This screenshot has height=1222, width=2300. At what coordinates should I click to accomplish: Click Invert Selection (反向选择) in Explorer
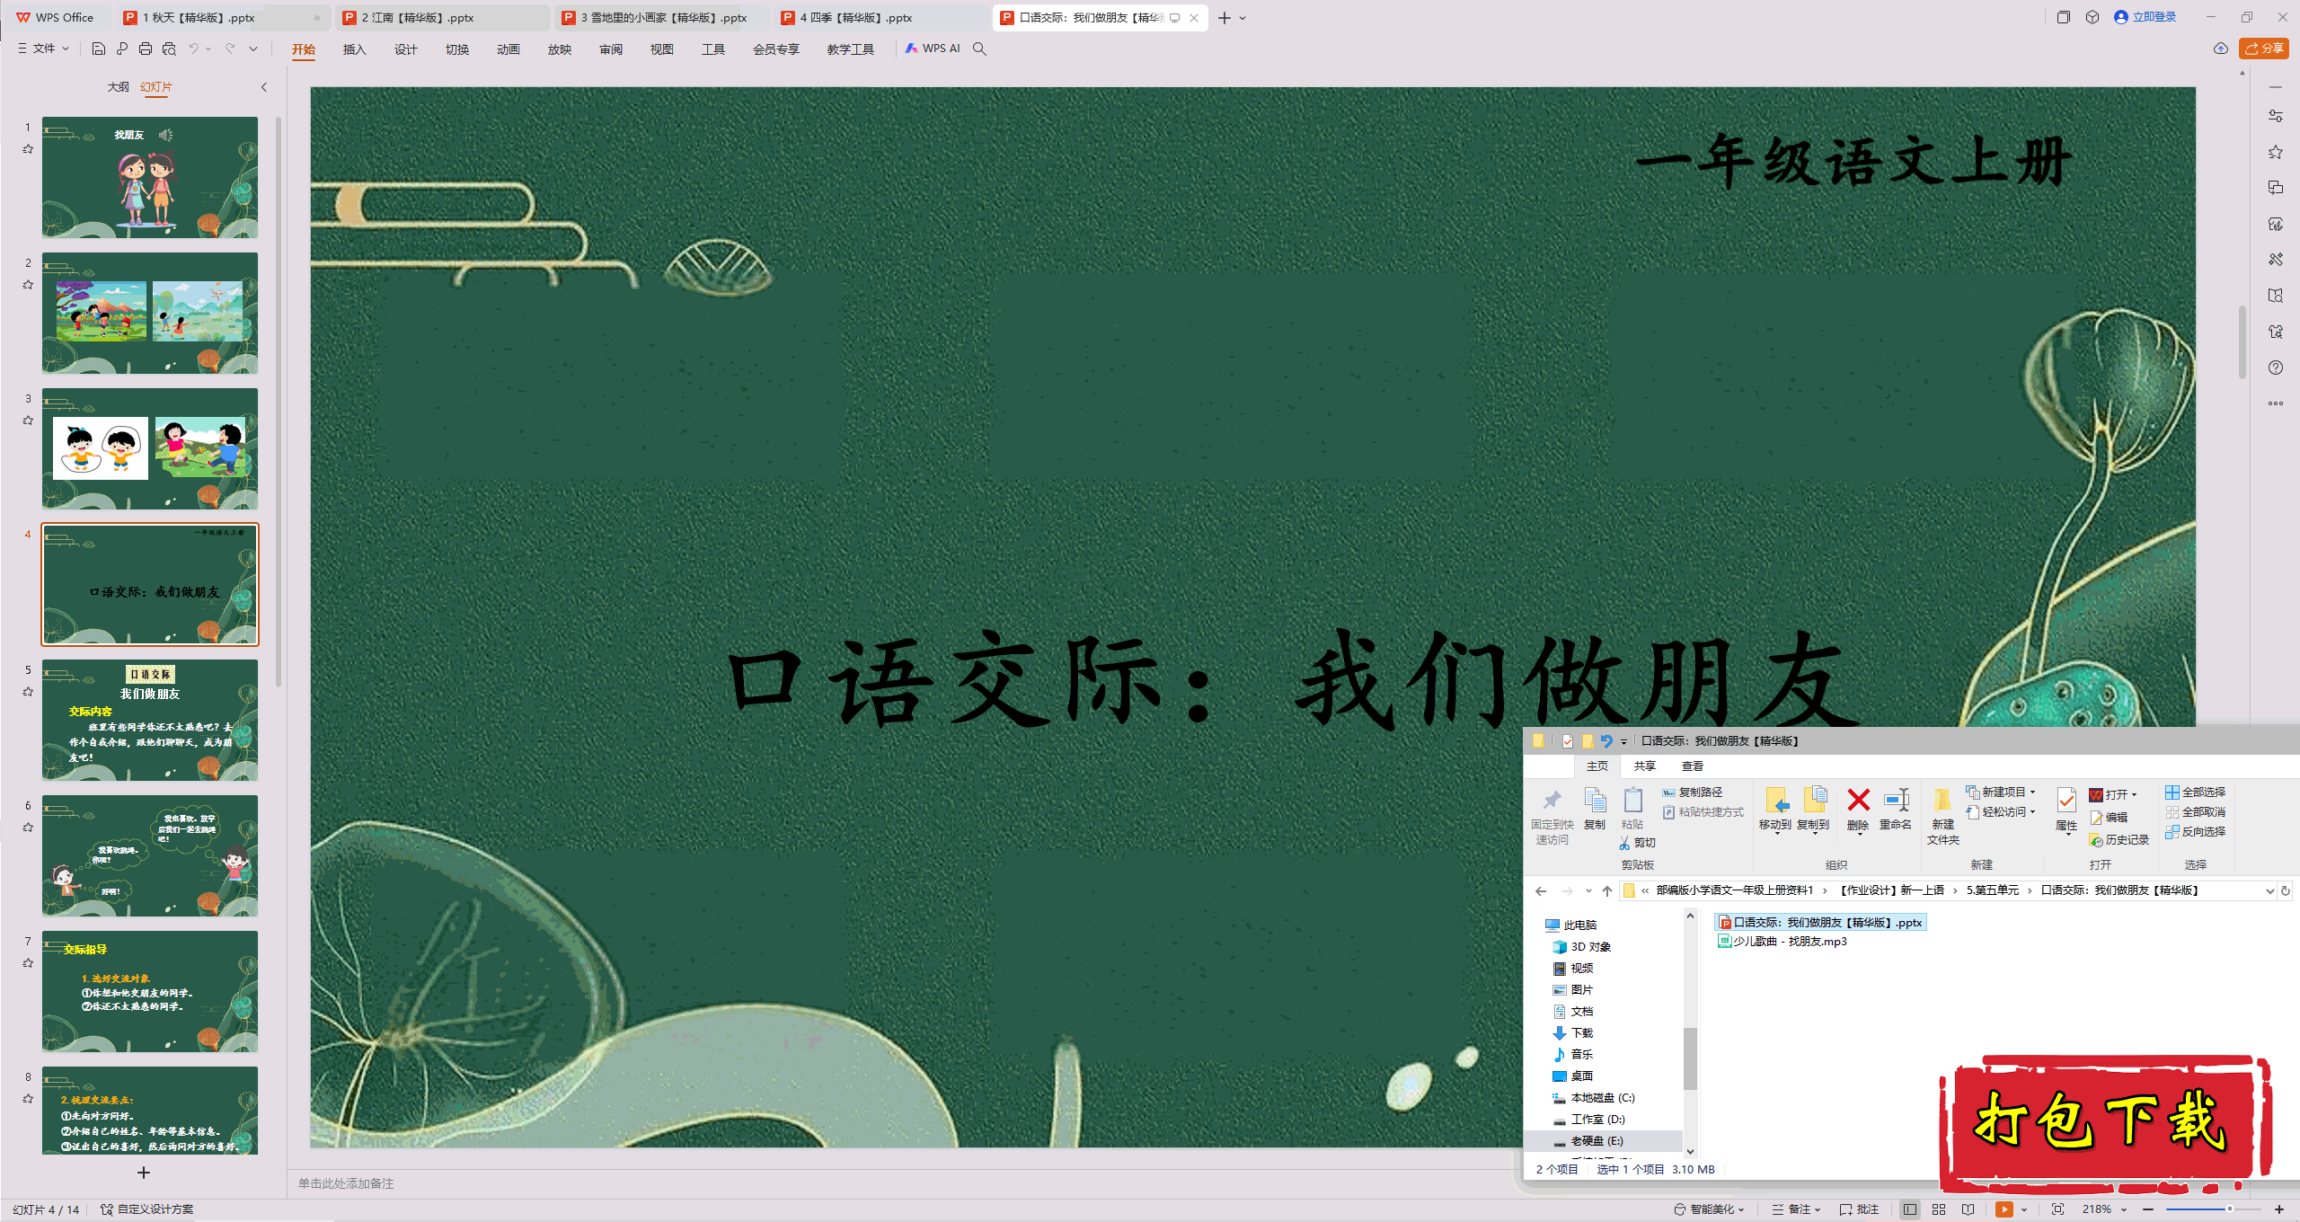(2195, 831)
